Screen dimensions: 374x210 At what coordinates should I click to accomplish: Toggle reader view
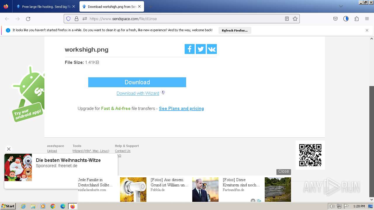[x=287, y=19]
